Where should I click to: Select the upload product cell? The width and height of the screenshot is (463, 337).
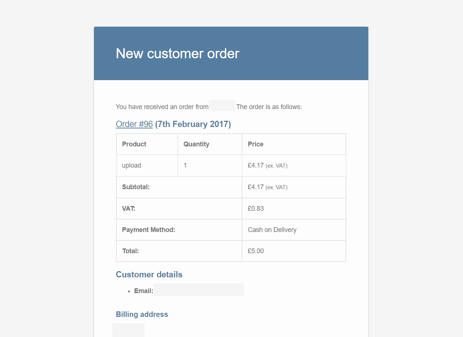147,165
